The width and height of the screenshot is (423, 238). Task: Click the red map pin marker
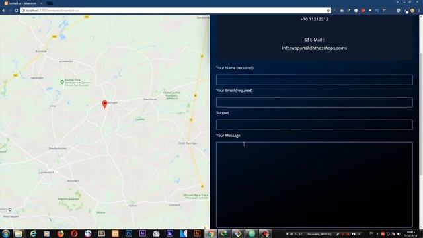click(104, 104)
